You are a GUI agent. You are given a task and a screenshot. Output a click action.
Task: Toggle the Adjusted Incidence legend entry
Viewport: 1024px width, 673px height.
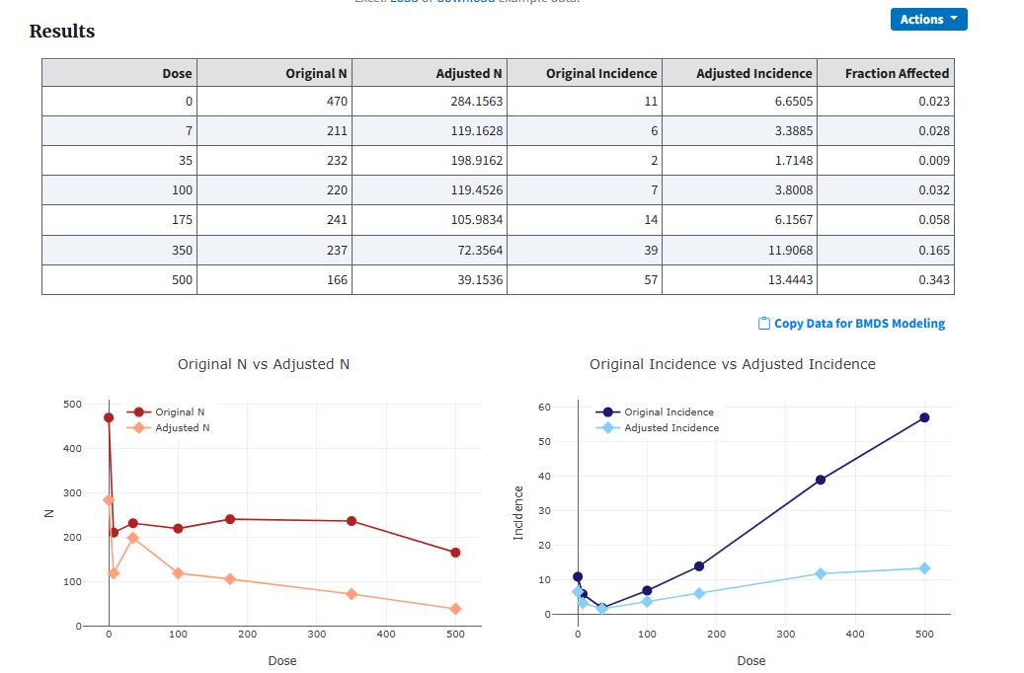(x=660, y=427)
